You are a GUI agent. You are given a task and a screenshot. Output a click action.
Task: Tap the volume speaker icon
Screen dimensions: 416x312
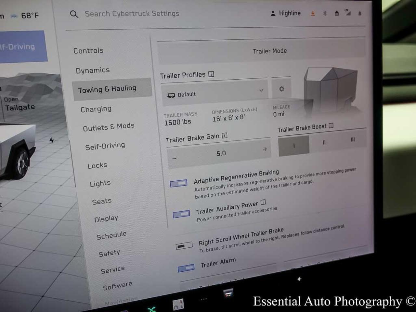point(299,279)
